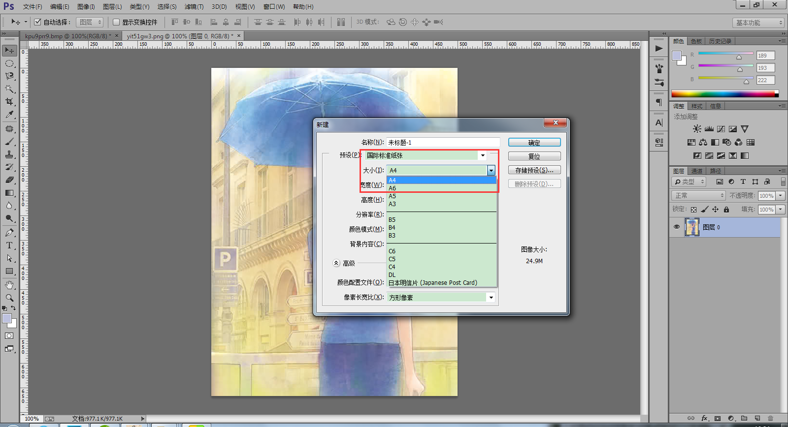Switch to kpu9prr9.bmp document tab
The width and height of the screenshot is (788, 427).
(x=68, y=36)
